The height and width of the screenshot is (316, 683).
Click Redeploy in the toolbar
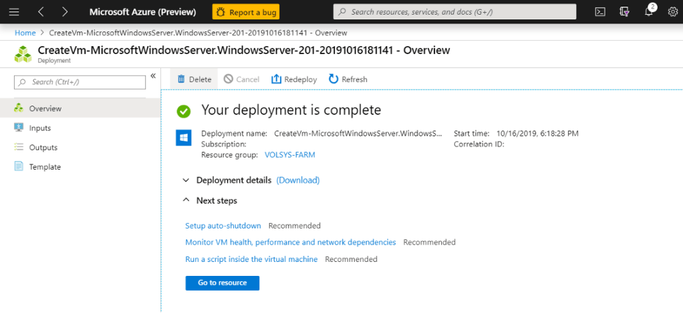point(293,80)
